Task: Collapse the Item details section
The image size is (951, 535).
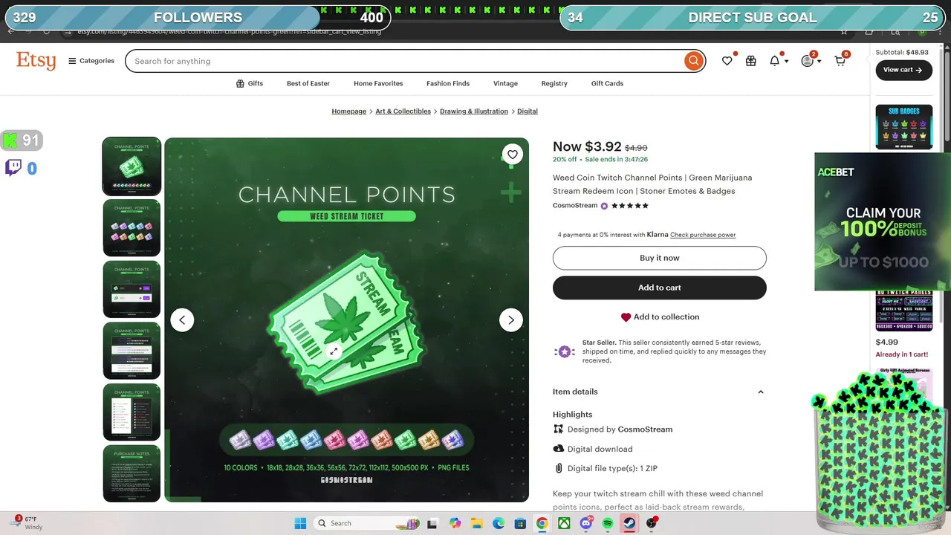Action: tap(760, 392)
